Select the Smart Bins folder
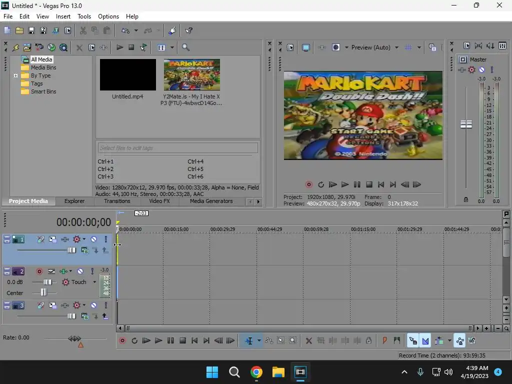Viewport: 512px width, 384px height. pyautogui.click(x=43, y=92)
